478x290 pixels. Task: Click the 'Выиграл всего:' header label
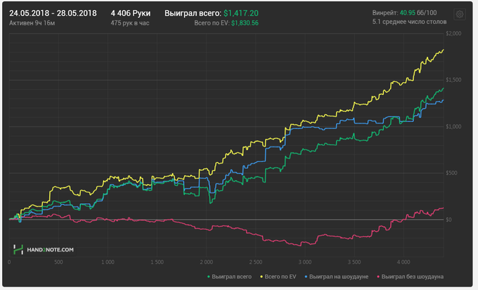193,14
